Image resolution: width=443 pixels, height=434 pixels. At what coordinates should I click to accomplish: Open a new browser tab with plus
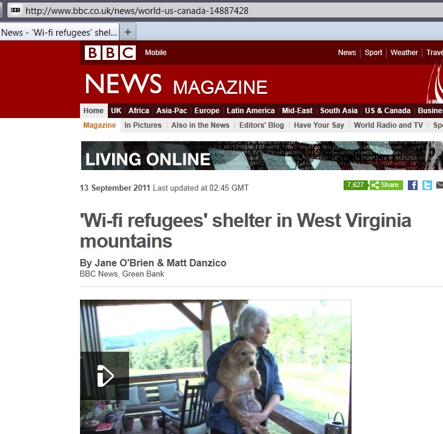(x=128, y=32)
